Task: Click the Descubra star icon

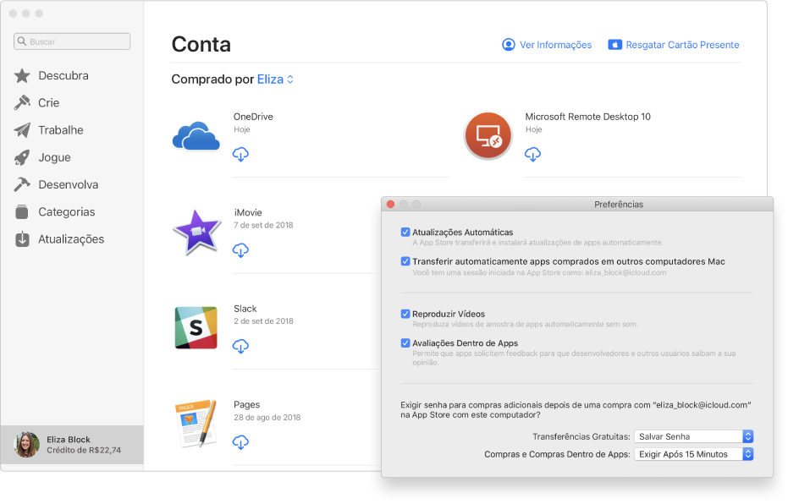Action: pos(22,76)
